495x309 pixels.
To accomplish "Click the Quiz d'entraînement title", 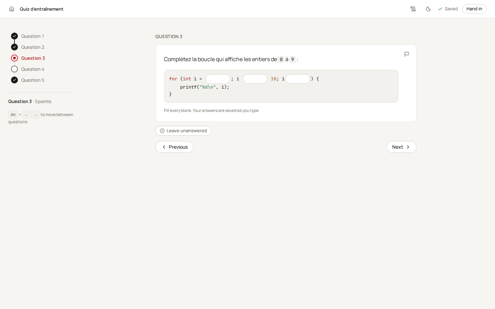I will tap(42, 9).
